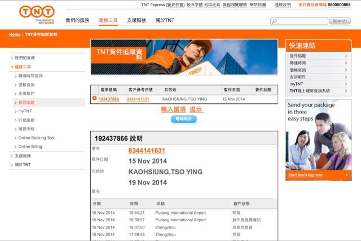
Task: Select the orange radio button for shipment 192437866
Action: tap(94, 98)
